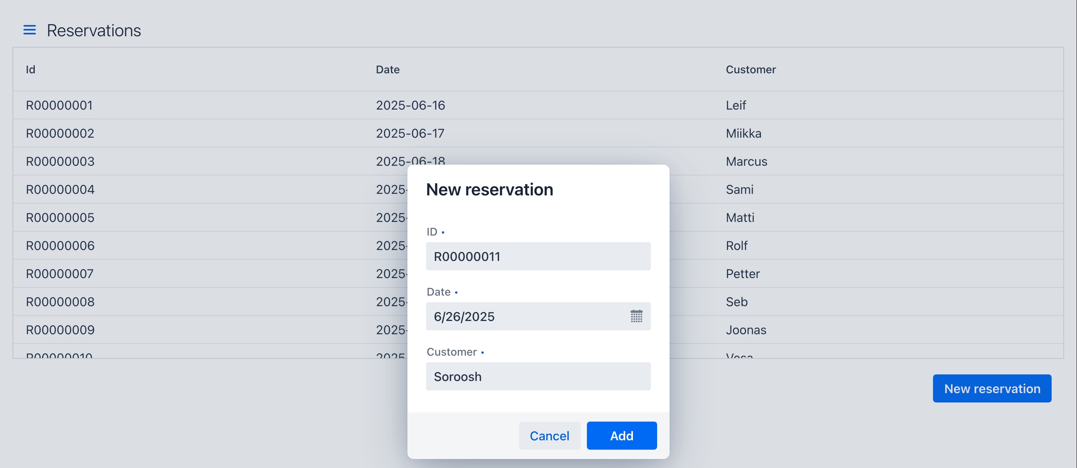Select the R00000002 reservation row

click(x=60, y=133)
